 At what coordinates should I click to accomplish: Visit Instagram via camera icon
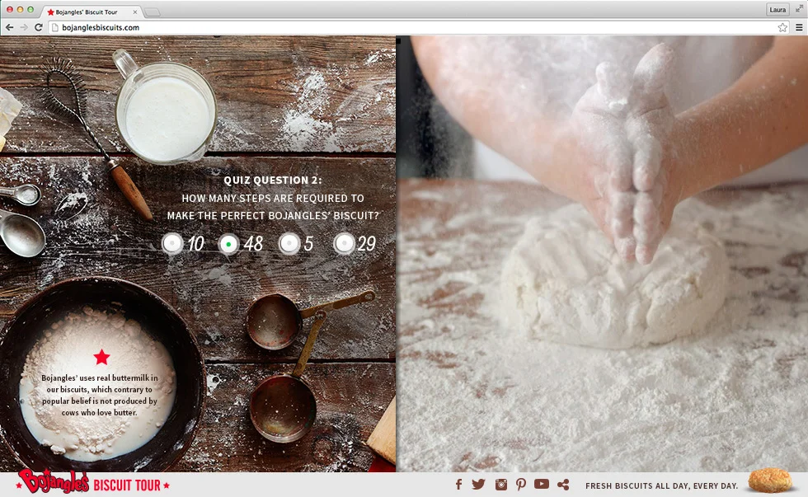[501, 484]
